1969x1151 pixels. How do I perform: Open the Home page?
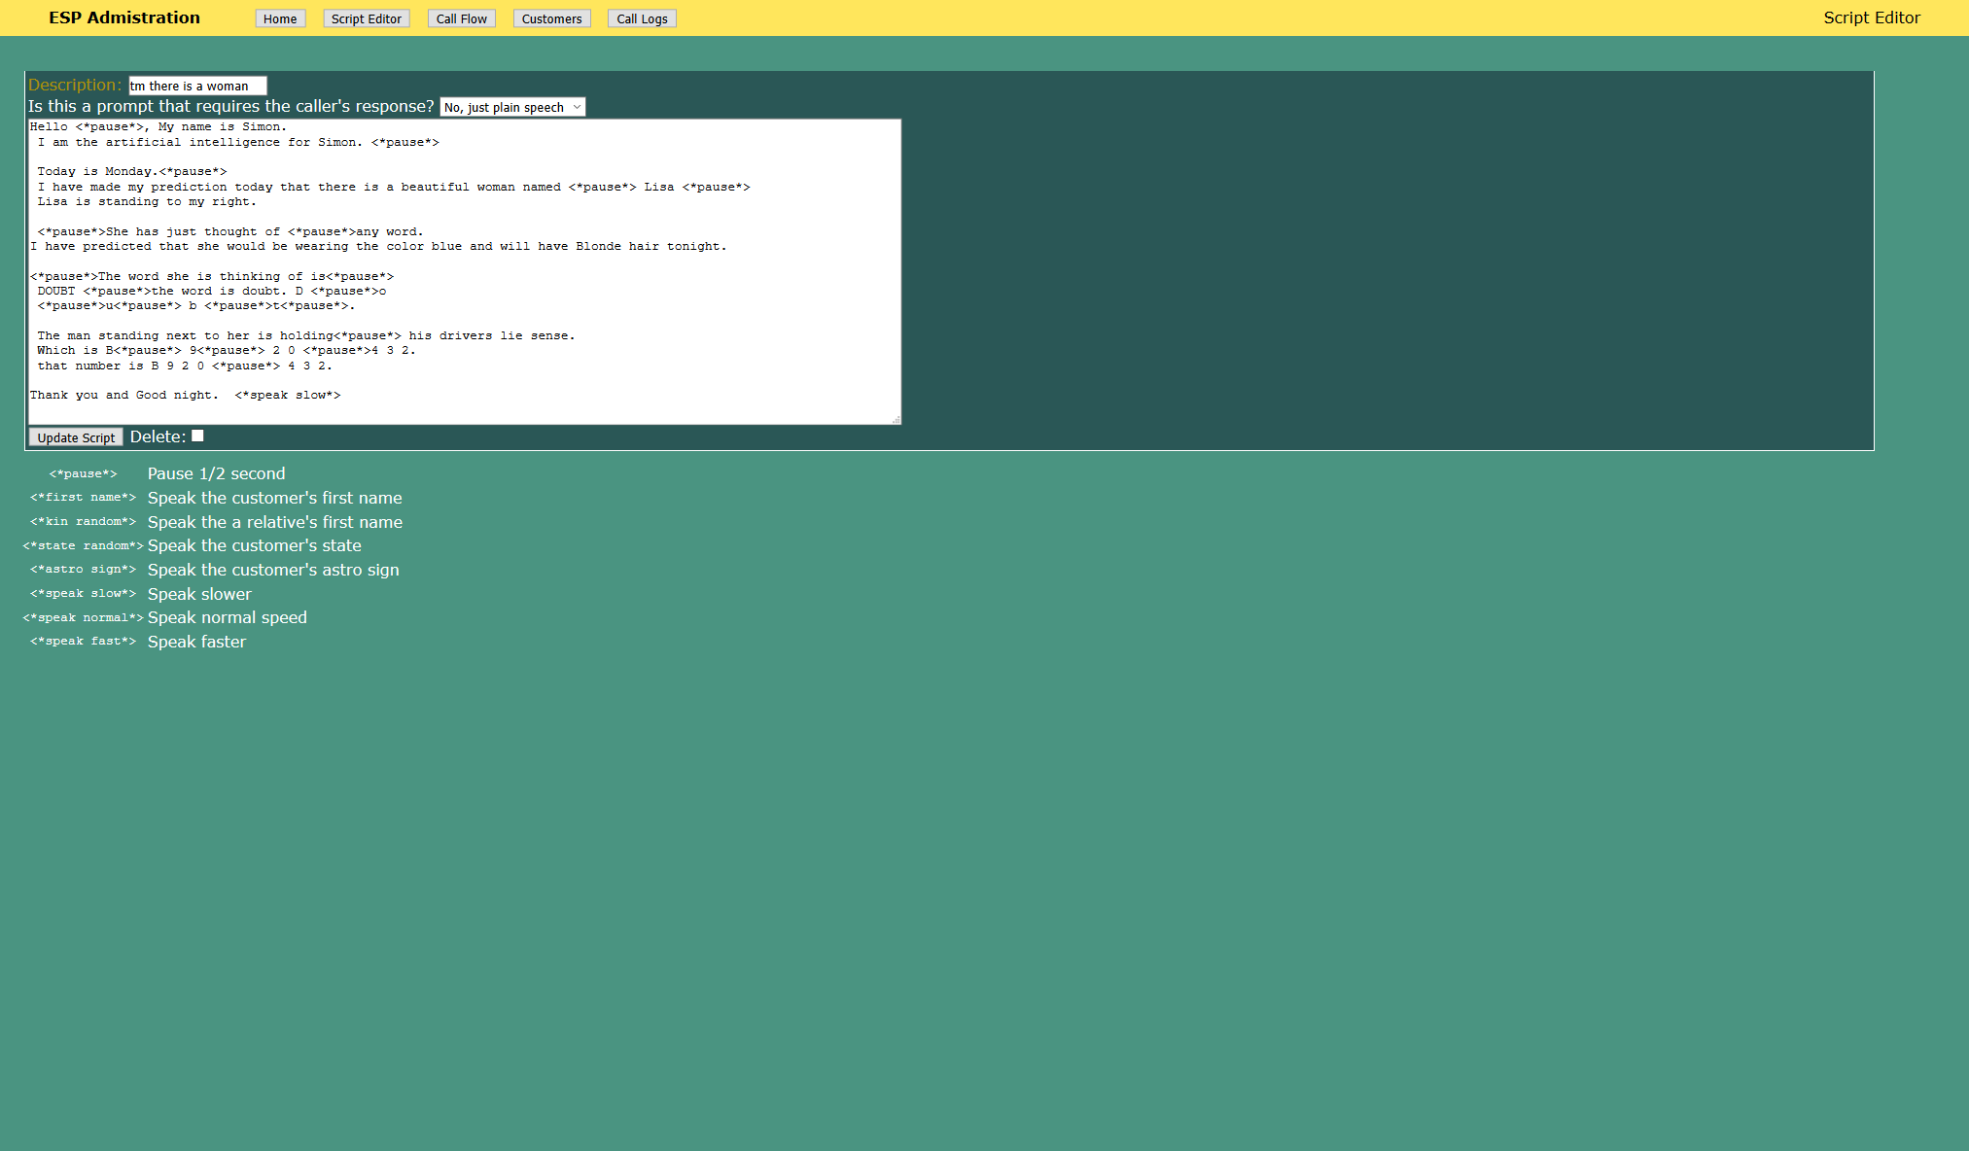[x=280, y=18]
